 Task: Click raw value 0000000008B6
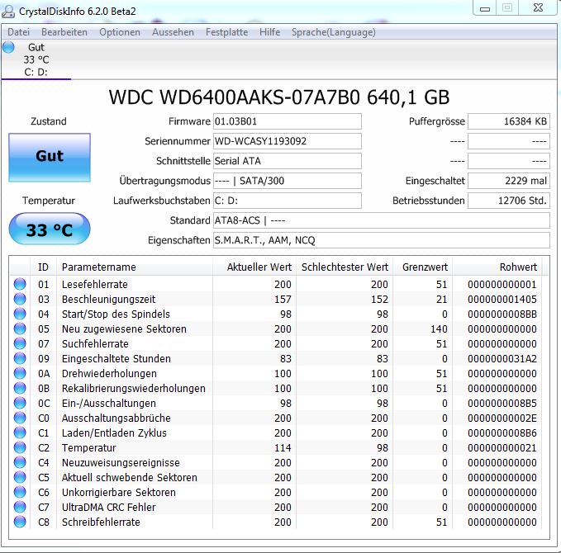pyautogui.click(x=502, y=432)
